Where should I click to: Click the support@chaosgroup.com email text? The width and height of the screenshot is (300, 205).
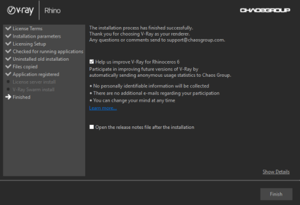tap(195, 40)
